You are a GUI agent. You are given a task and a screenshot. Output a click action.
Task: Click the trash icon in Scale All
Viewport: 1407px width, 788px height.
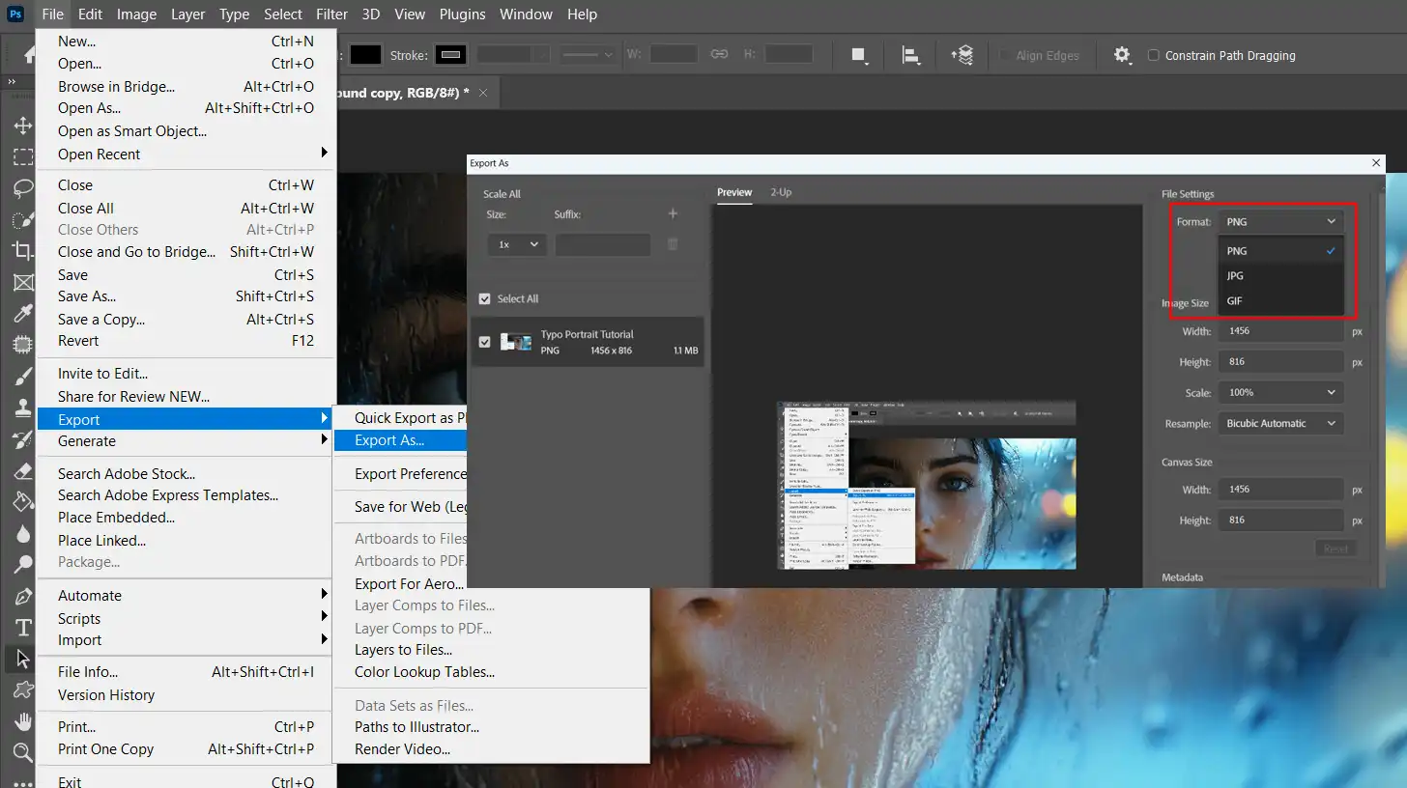point(673,244)
